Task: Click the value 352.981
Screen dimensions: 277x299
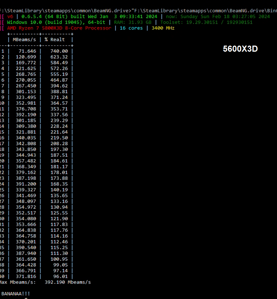Action: pos(26,103)
